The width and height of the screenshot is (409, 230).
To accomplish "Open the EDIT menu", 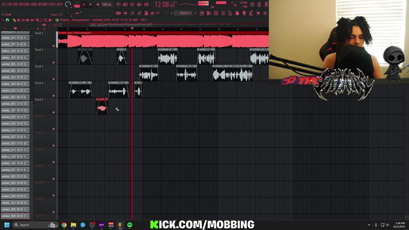I will click(10, 4).
